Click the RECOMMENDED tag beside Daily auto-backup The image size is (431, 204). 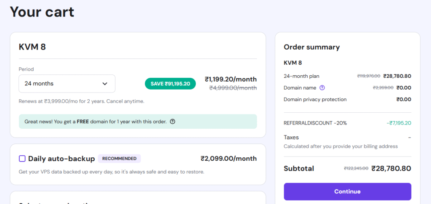(x=119, y=159)
